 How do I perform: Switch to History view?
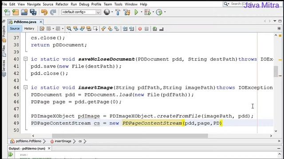tap(29, 28)
